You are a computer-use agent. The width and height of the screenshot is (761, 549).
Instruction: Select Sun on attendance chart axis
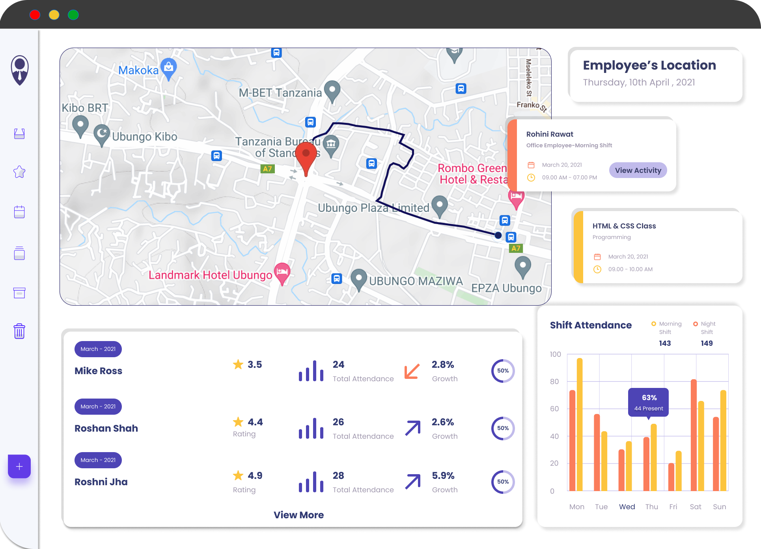click(719, 507)
